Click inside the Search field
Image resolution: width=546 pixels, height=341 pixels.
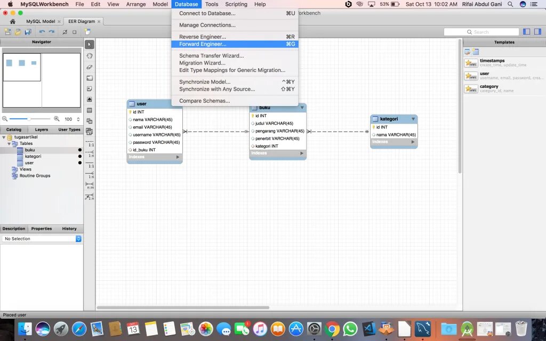pyautogui.click(x=481, y=32)
